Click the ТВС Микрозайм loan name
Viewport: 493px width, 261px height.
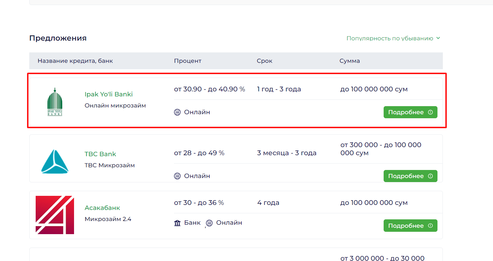pos(110,165)
